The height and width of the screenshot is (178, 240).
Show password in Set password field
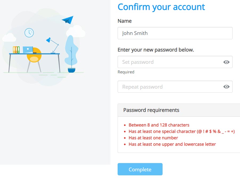coord(226,62)
